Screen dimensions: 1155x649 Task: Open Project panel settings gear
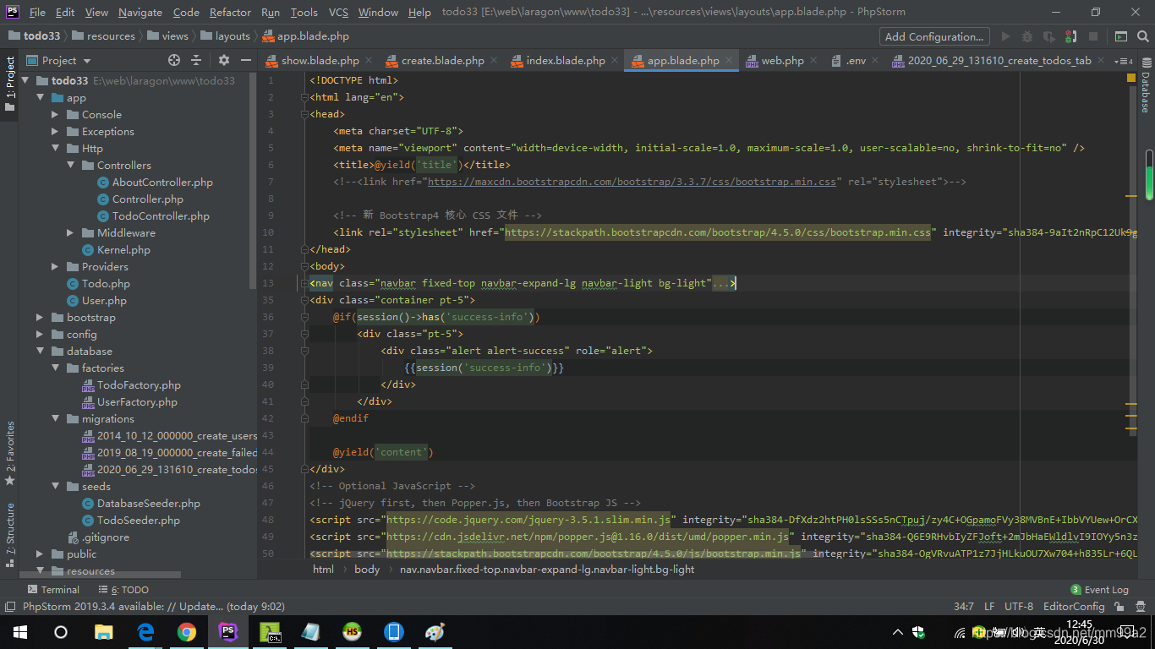click(224, 60)
